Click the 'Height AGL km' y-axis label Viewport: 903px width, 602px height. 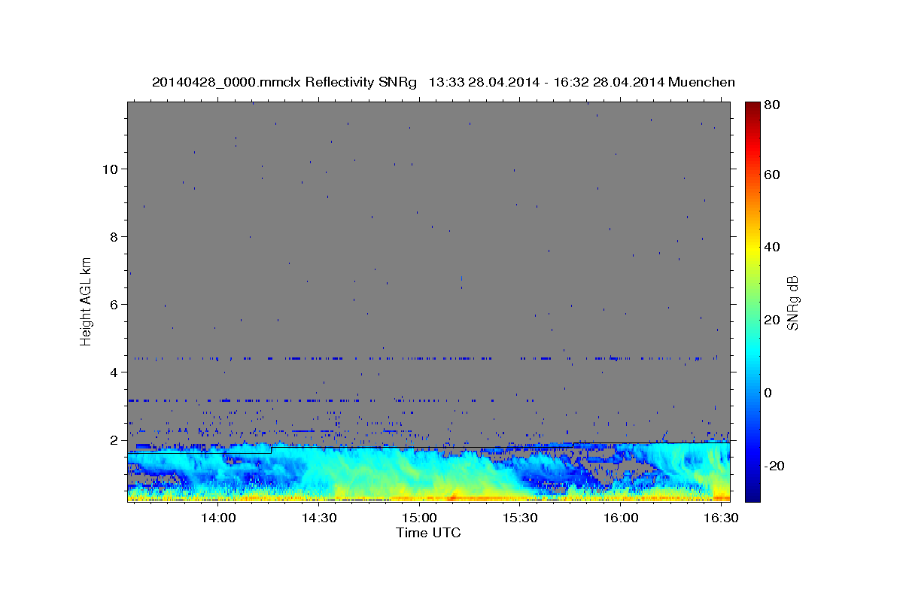(86, 302)
